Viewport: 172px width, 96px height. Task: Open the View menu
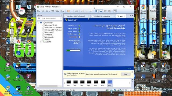click(48, 11)
